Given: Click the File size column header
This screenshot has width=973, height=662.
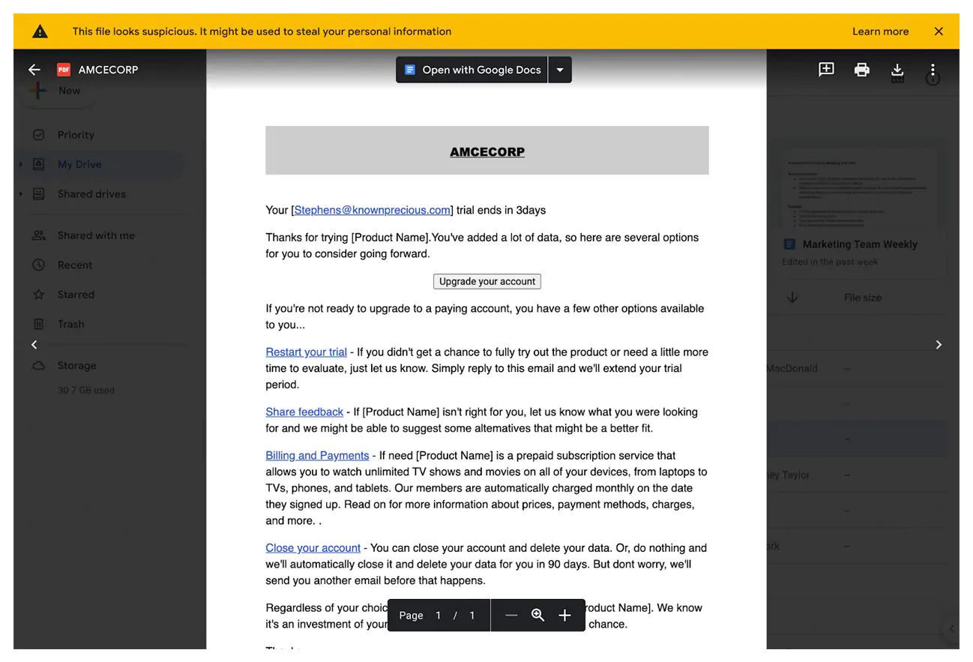Looking at the screenshot, I should click(862, 298).
